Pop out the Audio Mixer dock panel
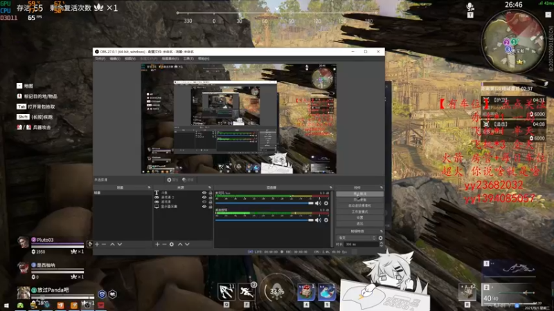Viewport: 554px width, 311px height. click(331, 187)
